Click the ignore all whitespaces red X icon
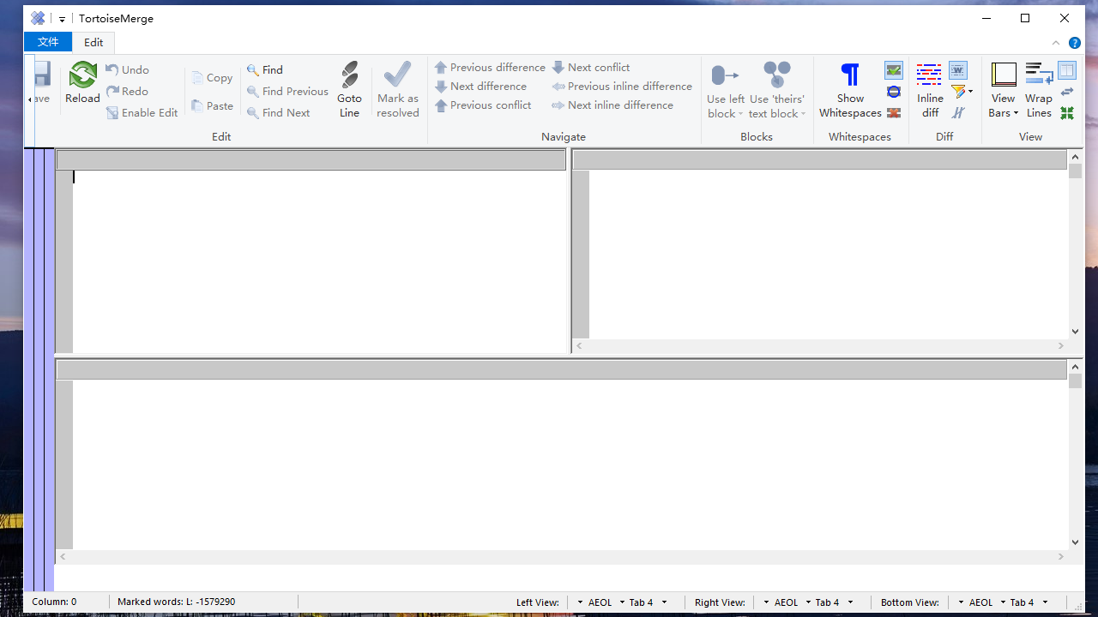Image resolution: width=1098 pixels, height=617 pixels. 894,113
